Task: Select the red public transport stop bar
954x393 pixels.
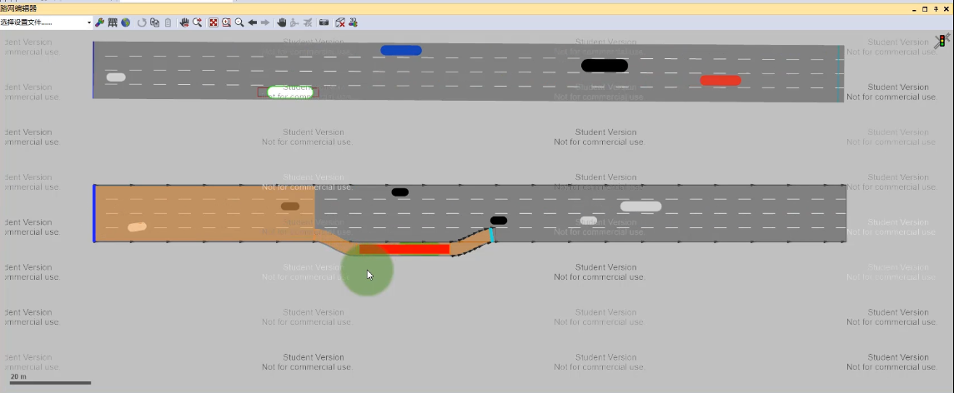Action: pyautogui.click(x=404, y=249)
